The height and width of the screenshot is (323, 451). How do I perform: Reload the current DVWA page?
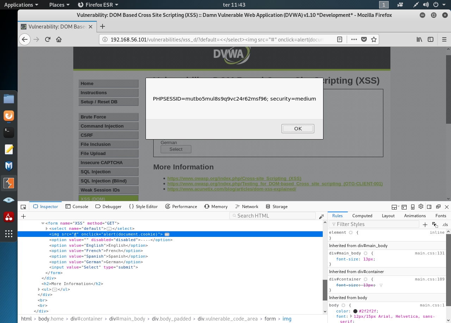coord(48,39)
